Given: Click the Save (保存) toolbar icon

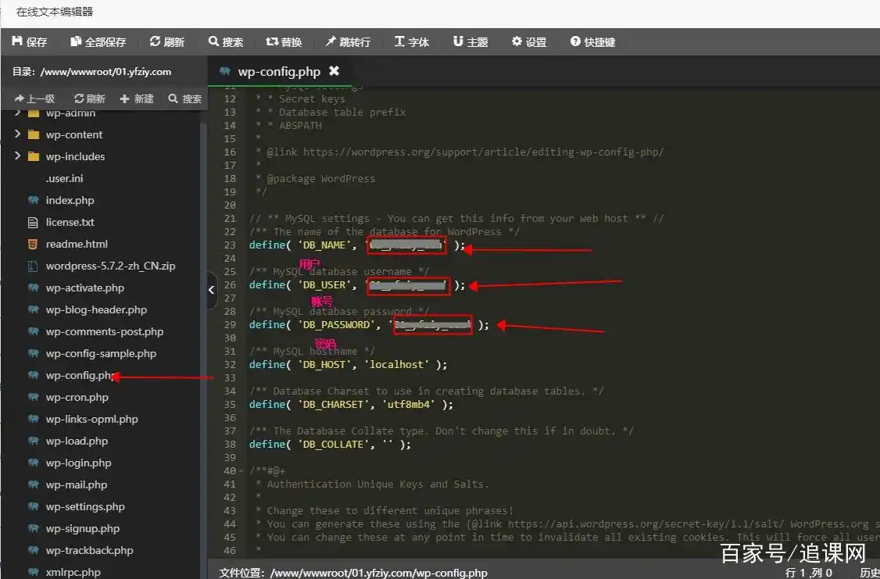Looking at the screenshot, I should 30,42.
